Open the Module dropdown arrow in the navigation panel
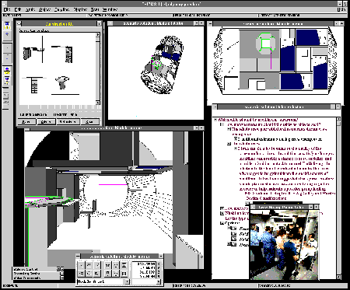The height and width of the screenshot is (290, 350). pos(127,281)
